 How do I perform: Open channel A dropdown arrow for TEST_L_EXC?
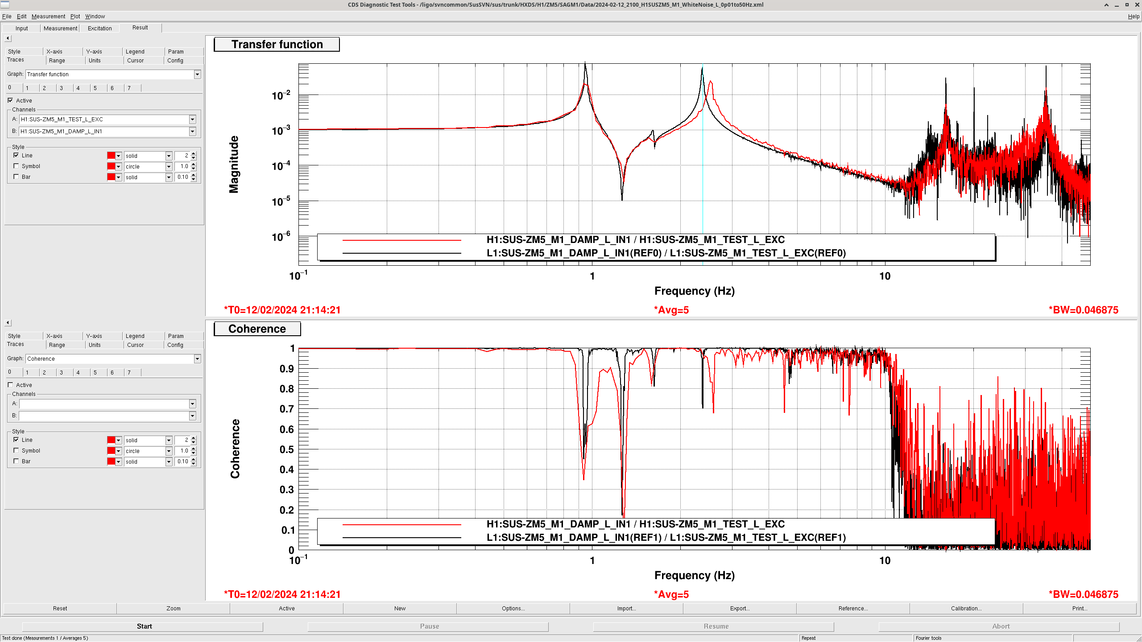coord(192,119)
